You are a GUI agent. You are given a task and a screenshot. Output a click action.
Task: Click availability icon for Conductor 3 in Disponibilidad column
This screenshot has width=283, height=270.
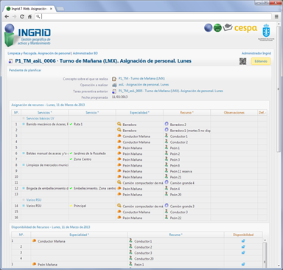(243, 252)
